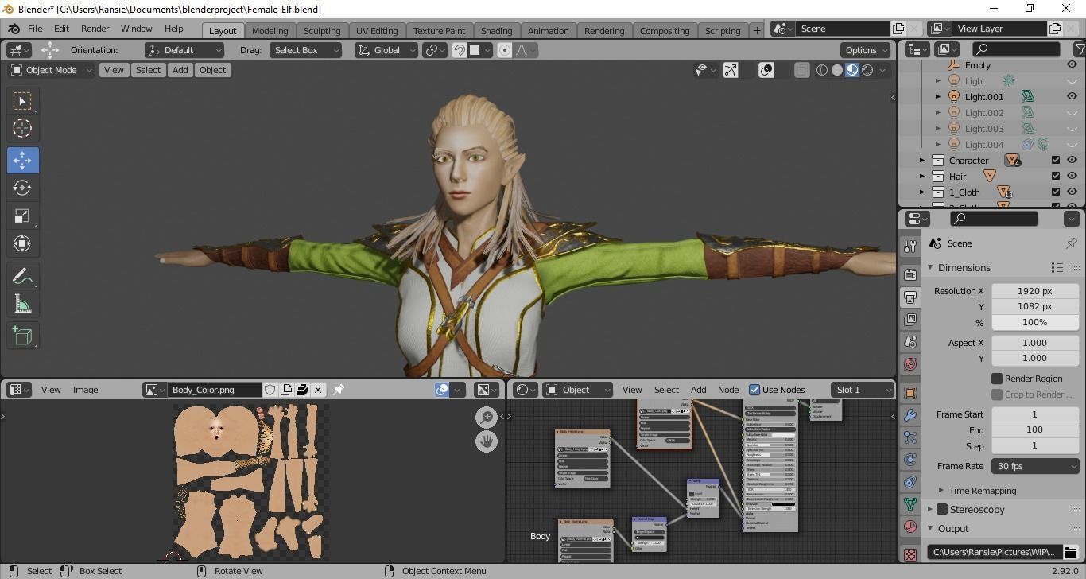The width and height of the screenshot is (1086, 579).
Task: Hide Light.001 with its eye icon
Action: (1072, 96)
